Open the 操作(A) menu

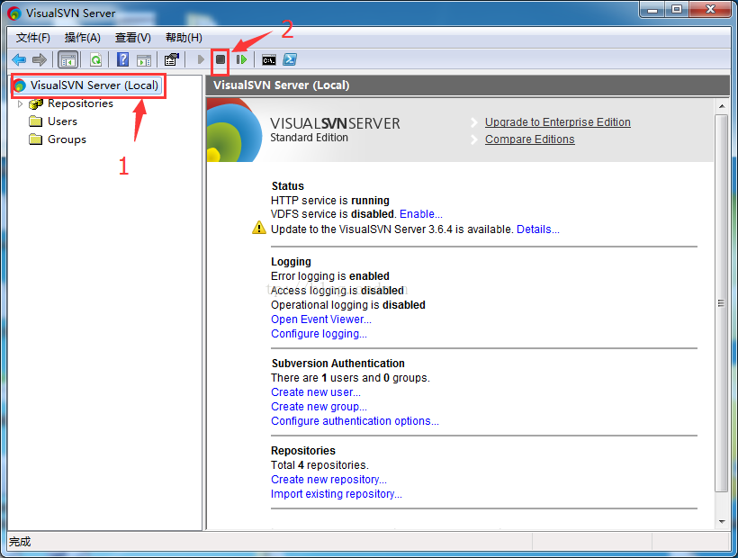click(x=83, y=37)
